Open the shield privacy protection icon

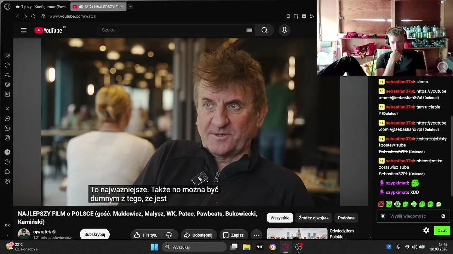coord(304,16)
